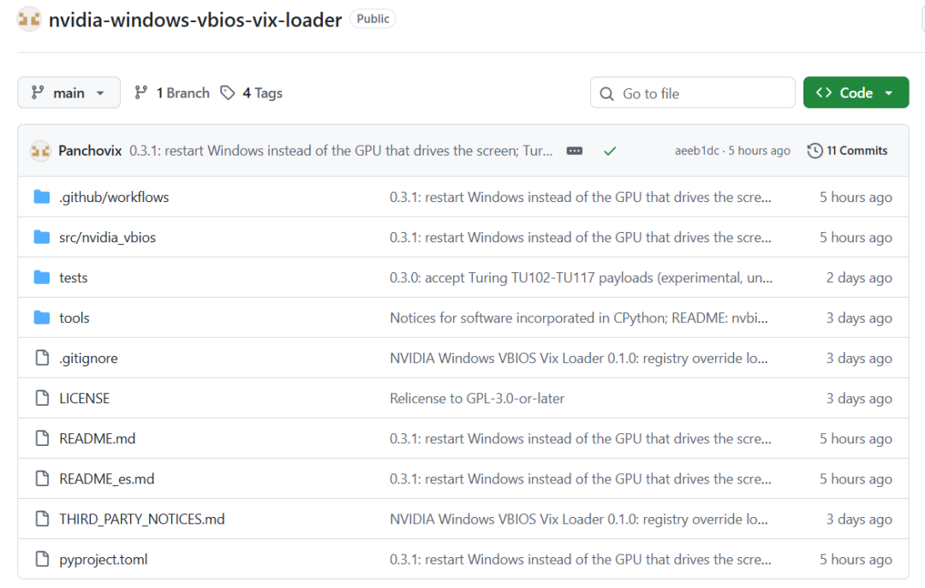The width and height of the screenshot is (925, 588).
Task: Open the 'Notices for software incorporated in CPython' commit
Action: 579,318
